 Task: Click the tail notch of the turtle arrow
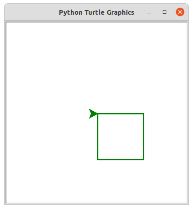click(x=91, y=114)
